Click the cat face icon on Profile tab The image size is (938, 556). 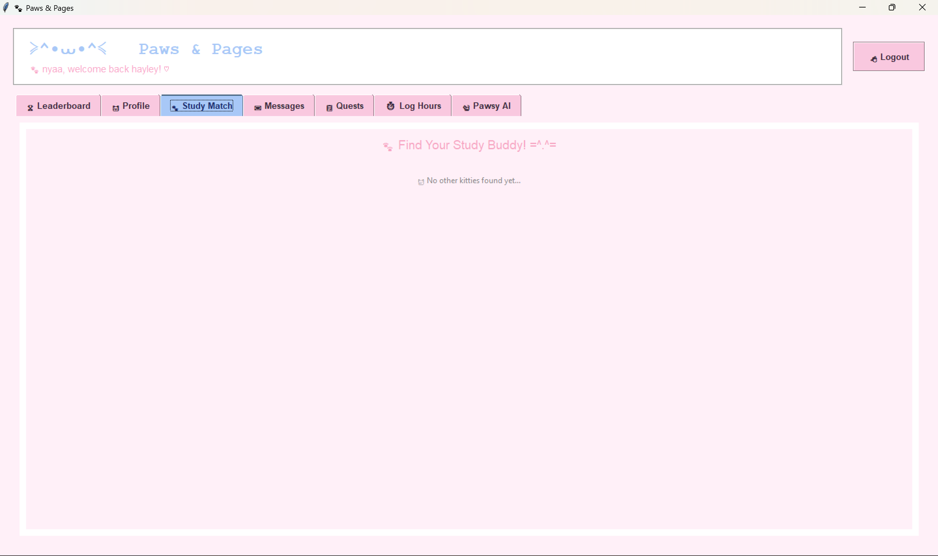116,108
